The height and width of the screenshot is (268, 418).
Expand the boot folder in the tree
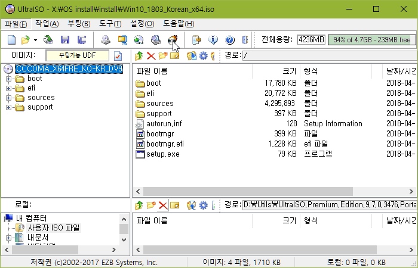pyautogui.click(x=8, y=79)
